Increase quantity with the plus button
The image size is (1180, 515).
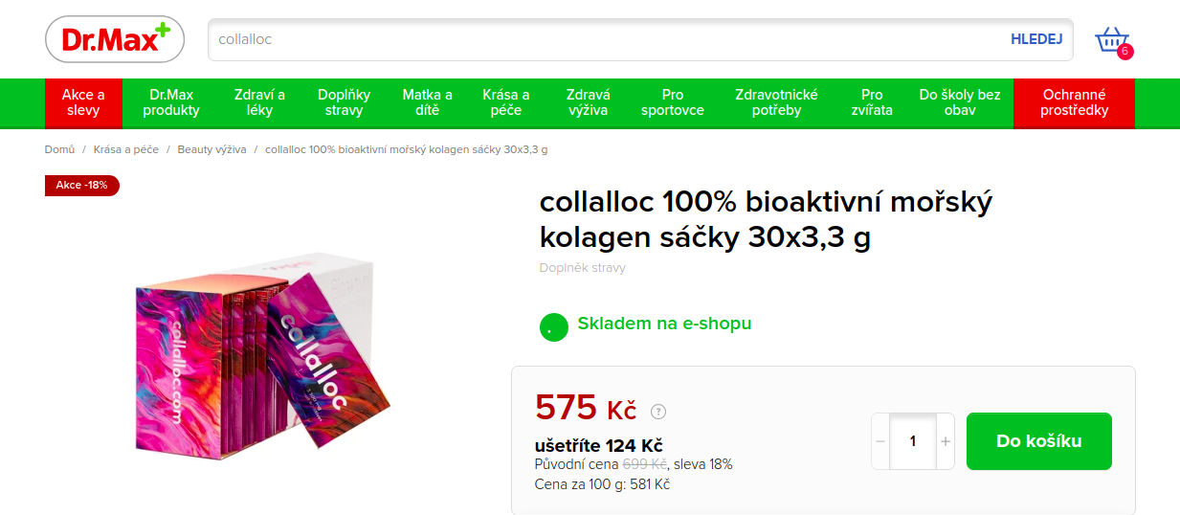(946, 441)
